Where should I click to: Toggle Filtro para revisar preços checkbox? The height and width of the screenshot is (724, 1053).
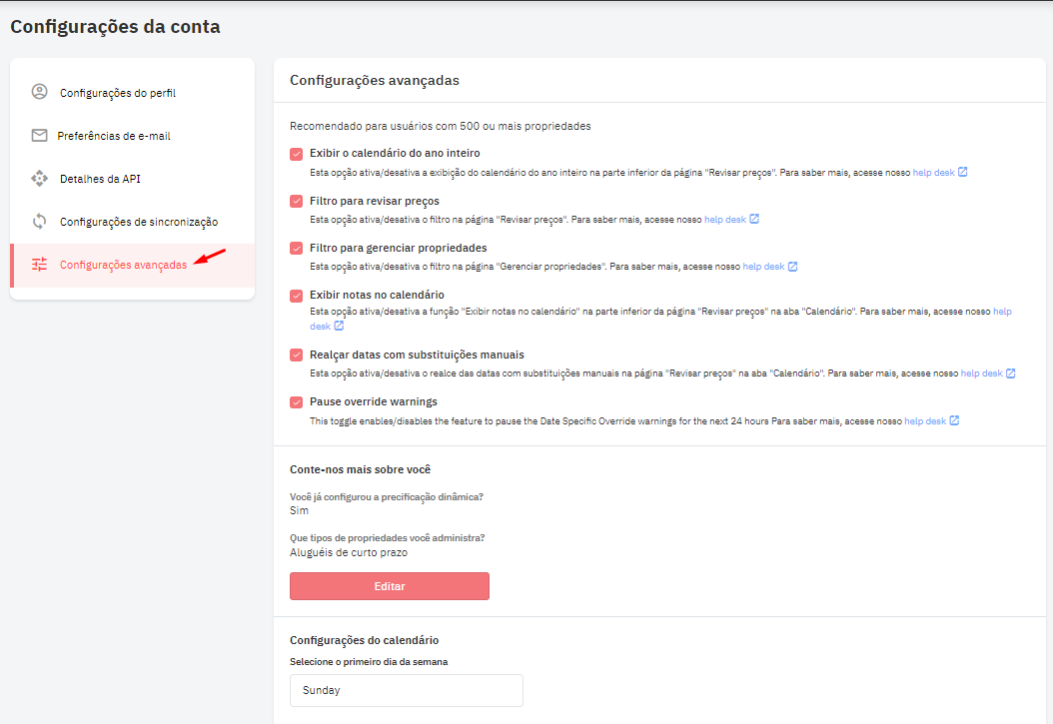tap(296, 201)
